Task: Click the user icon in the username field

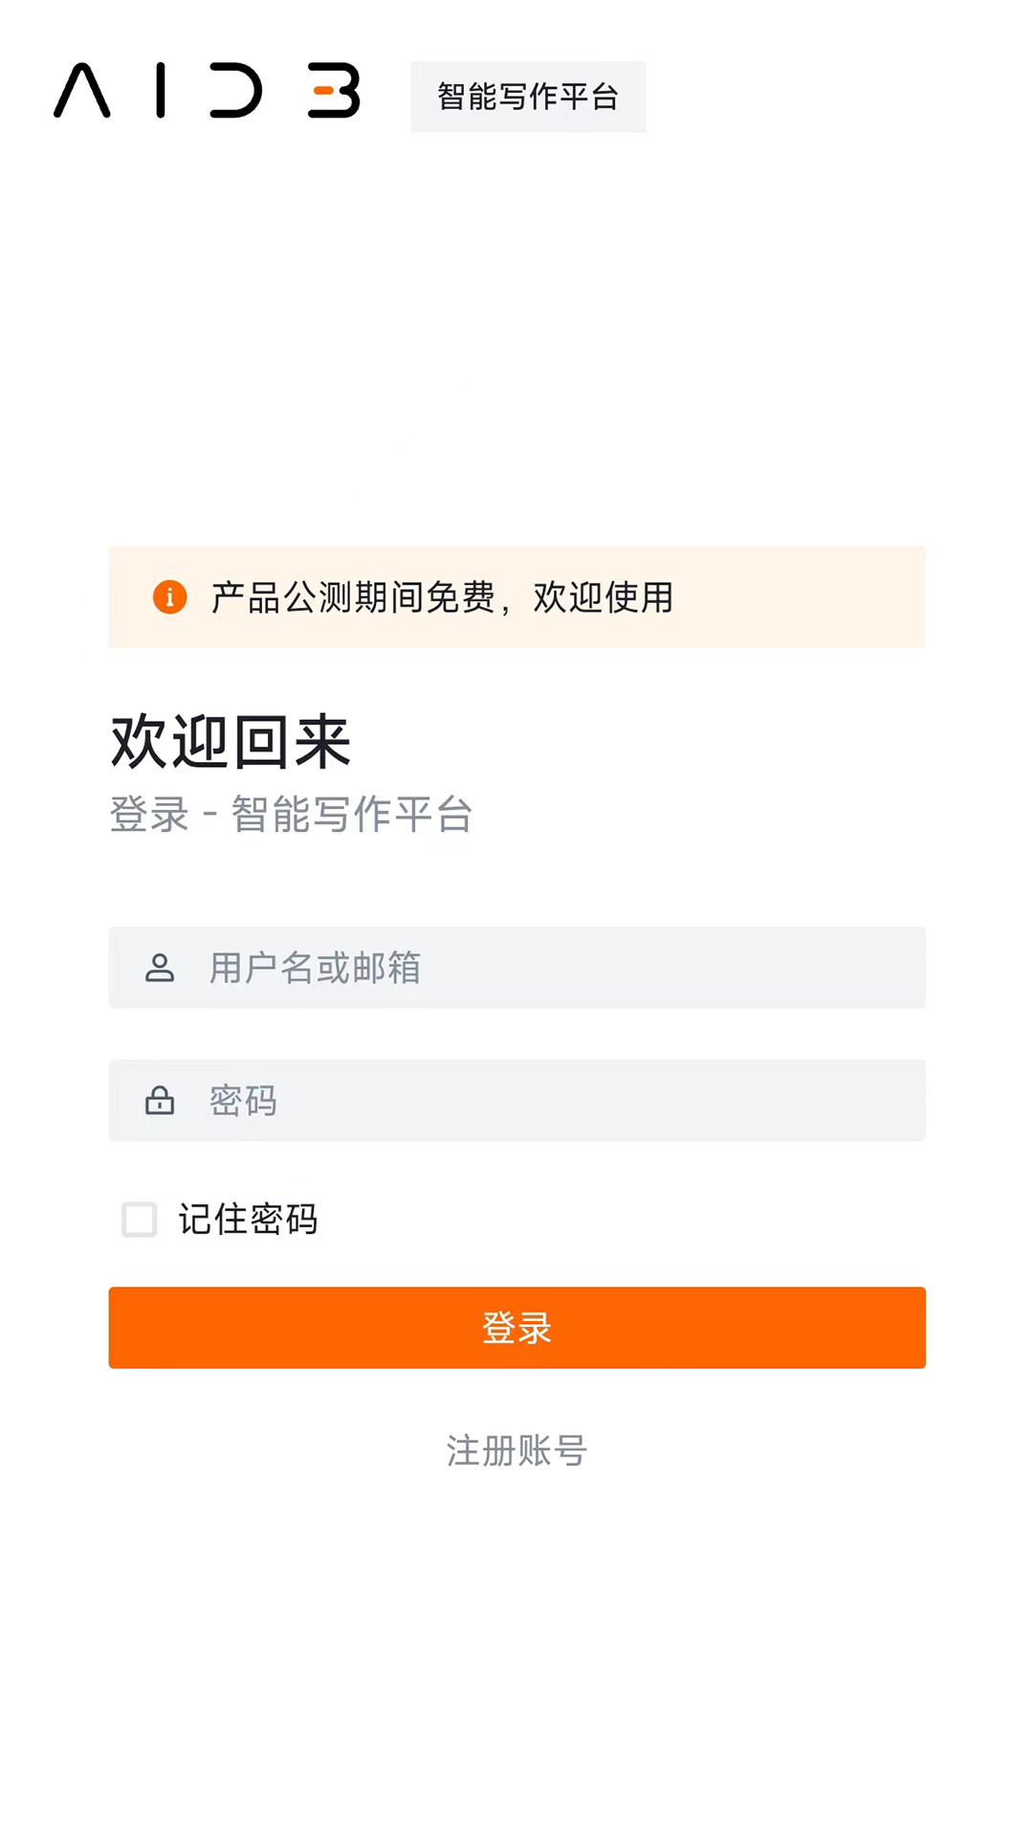Action: [161, 968]
